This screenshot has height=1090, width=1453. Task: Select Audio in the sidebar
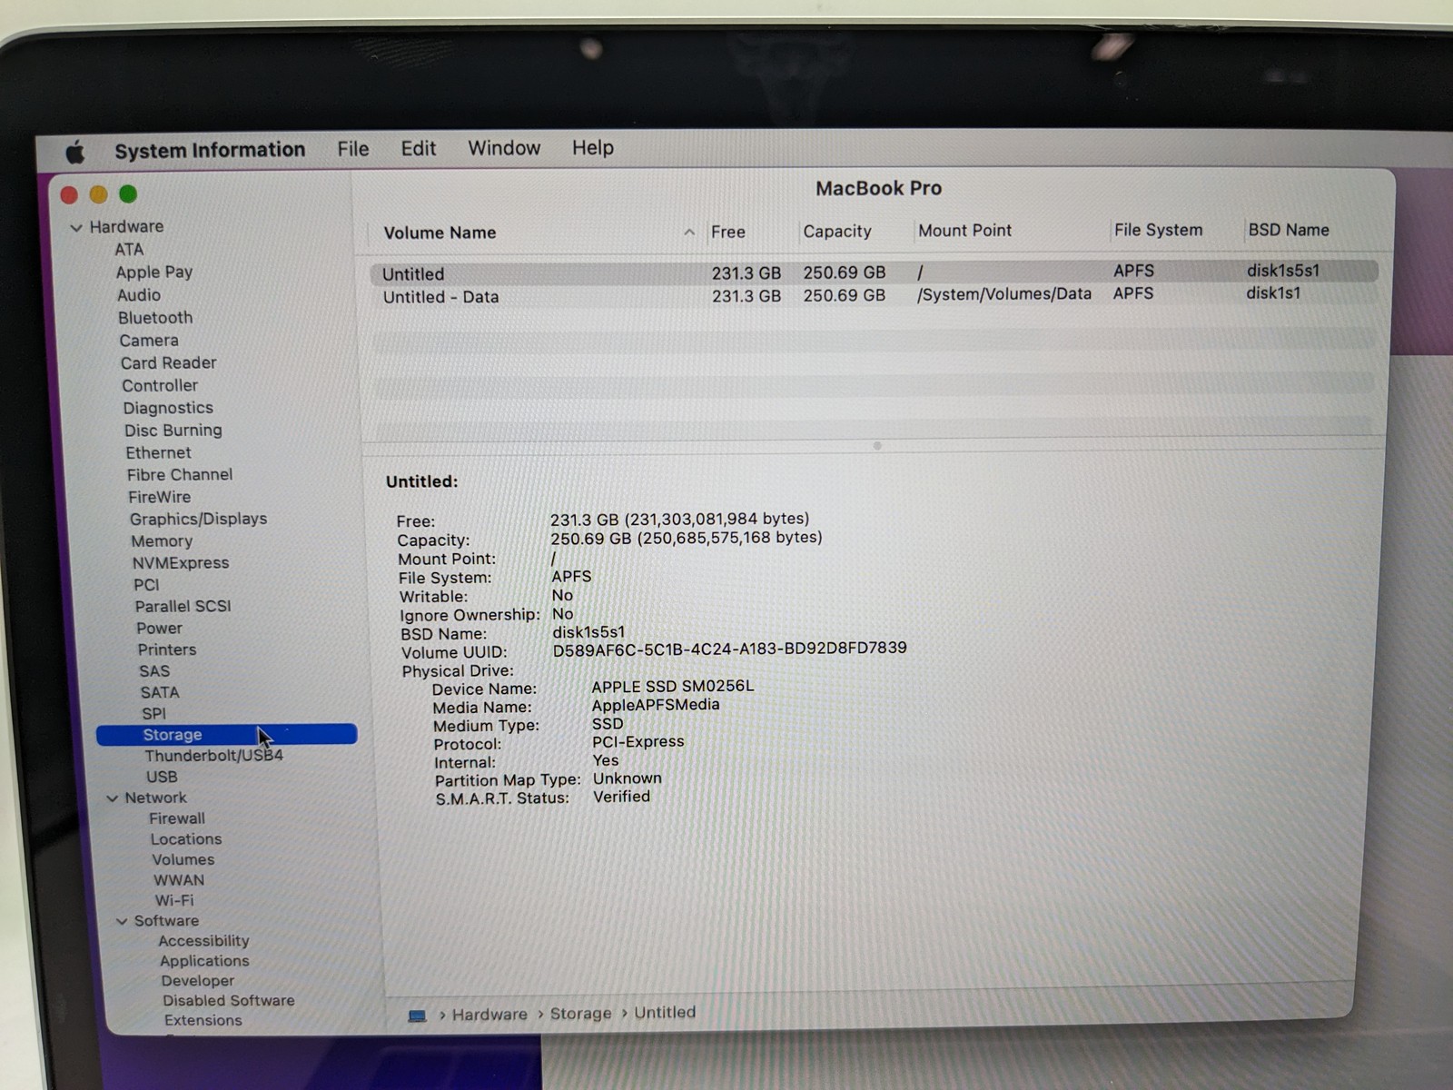[139, 295]
